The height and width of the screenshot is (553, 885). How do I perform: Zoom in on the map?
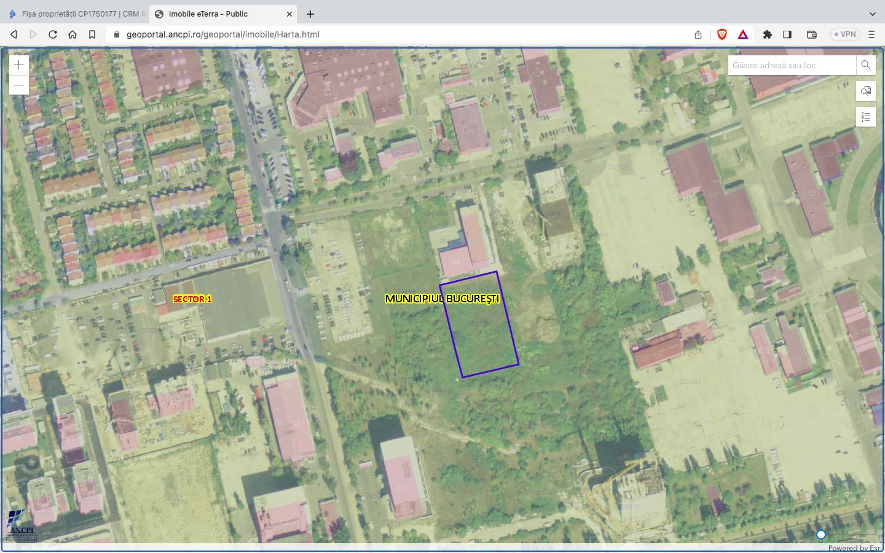tap(19, 65)
